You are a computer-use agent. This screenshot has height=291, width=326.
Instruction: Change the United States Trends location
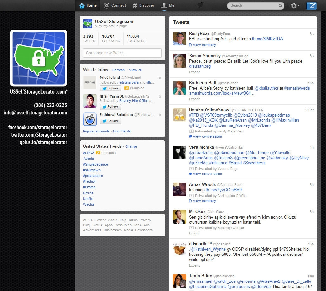pyautogui.click(x=131, y=146)
